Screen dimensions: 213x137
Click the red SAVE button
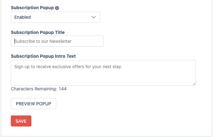pyautogui.click(x=21, y=121)
